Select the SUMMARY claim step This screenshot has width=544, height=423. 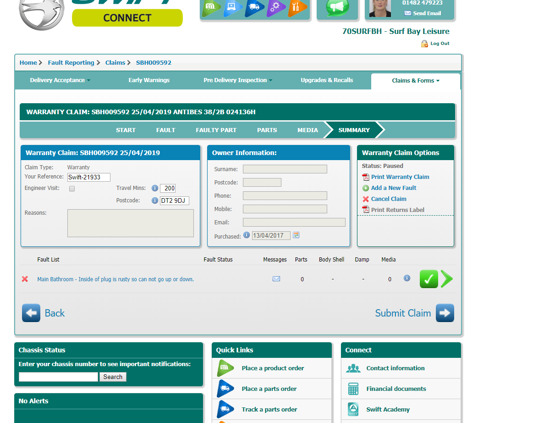click(354, 130)
